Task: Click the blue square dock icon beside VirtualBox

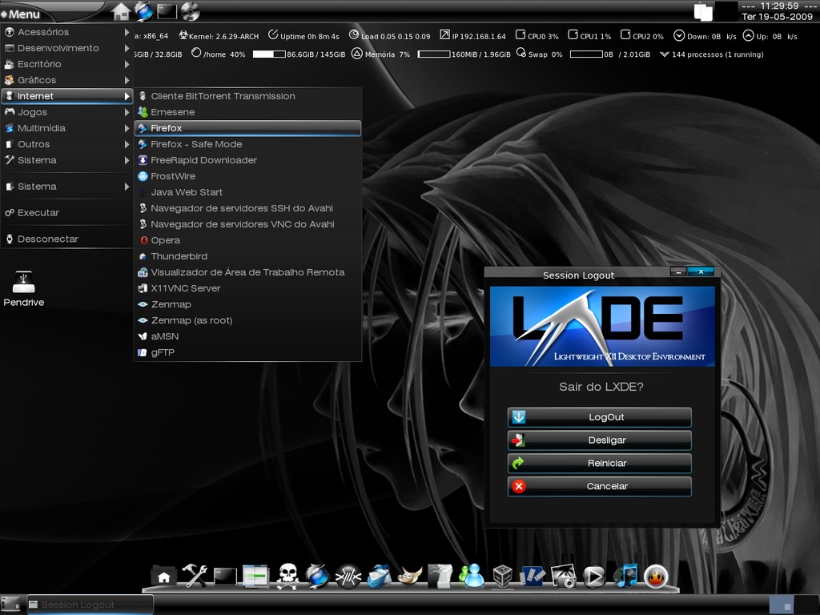Action: [533, 577]
